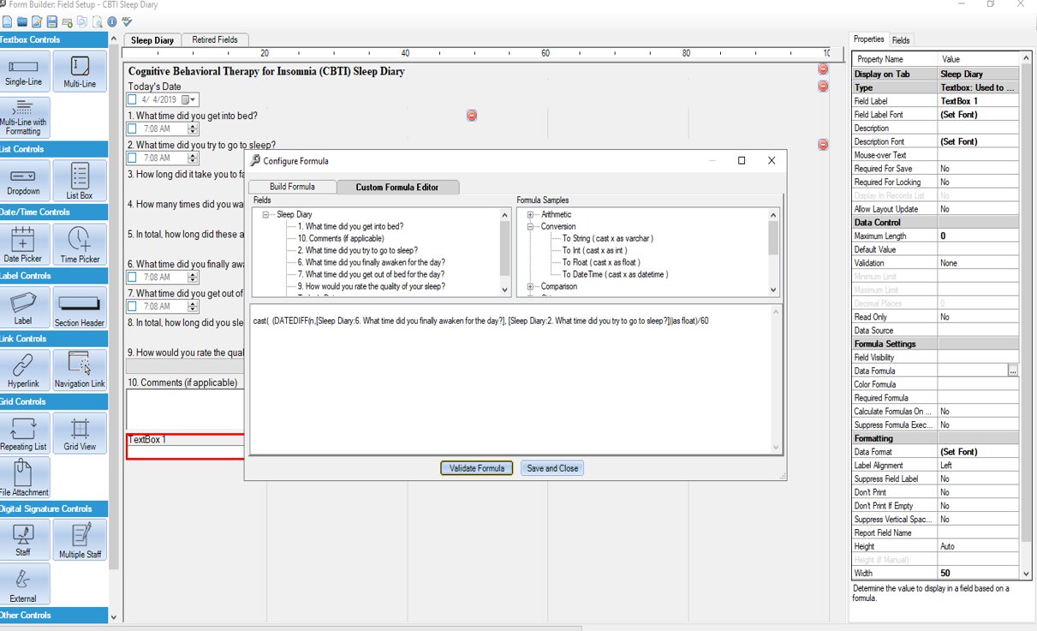Screen dimensions: 1037x631
Task: Toggle the Today's Date checkbox
Action: pos(132,100)
